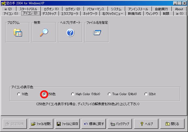Screen dimensions: 188x132
Task: Select the 256色 radio button
Action: tap(45, 94)
